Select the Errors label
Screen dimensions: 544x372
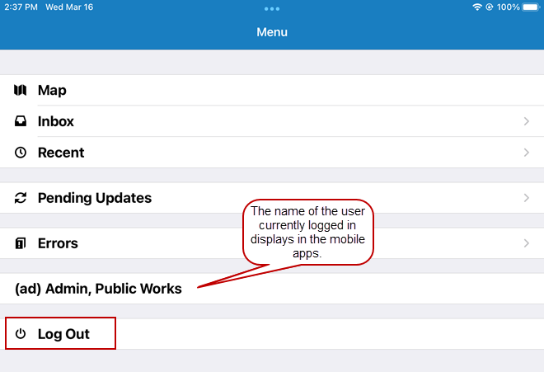pyautogui.click(x=58, y=243)
